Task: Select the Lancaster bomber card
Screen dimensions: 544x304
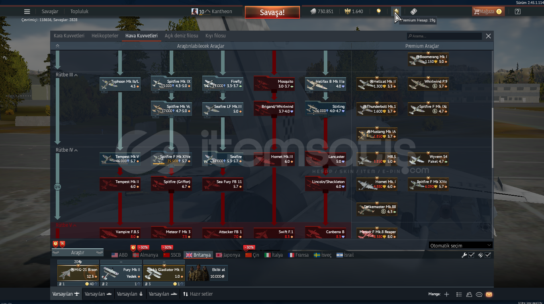Action: (x=325, y=159)
